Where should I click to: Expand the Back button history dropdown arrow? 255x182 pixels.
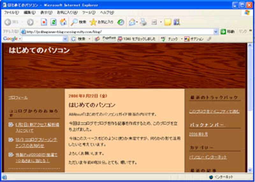tap(22, 22)
